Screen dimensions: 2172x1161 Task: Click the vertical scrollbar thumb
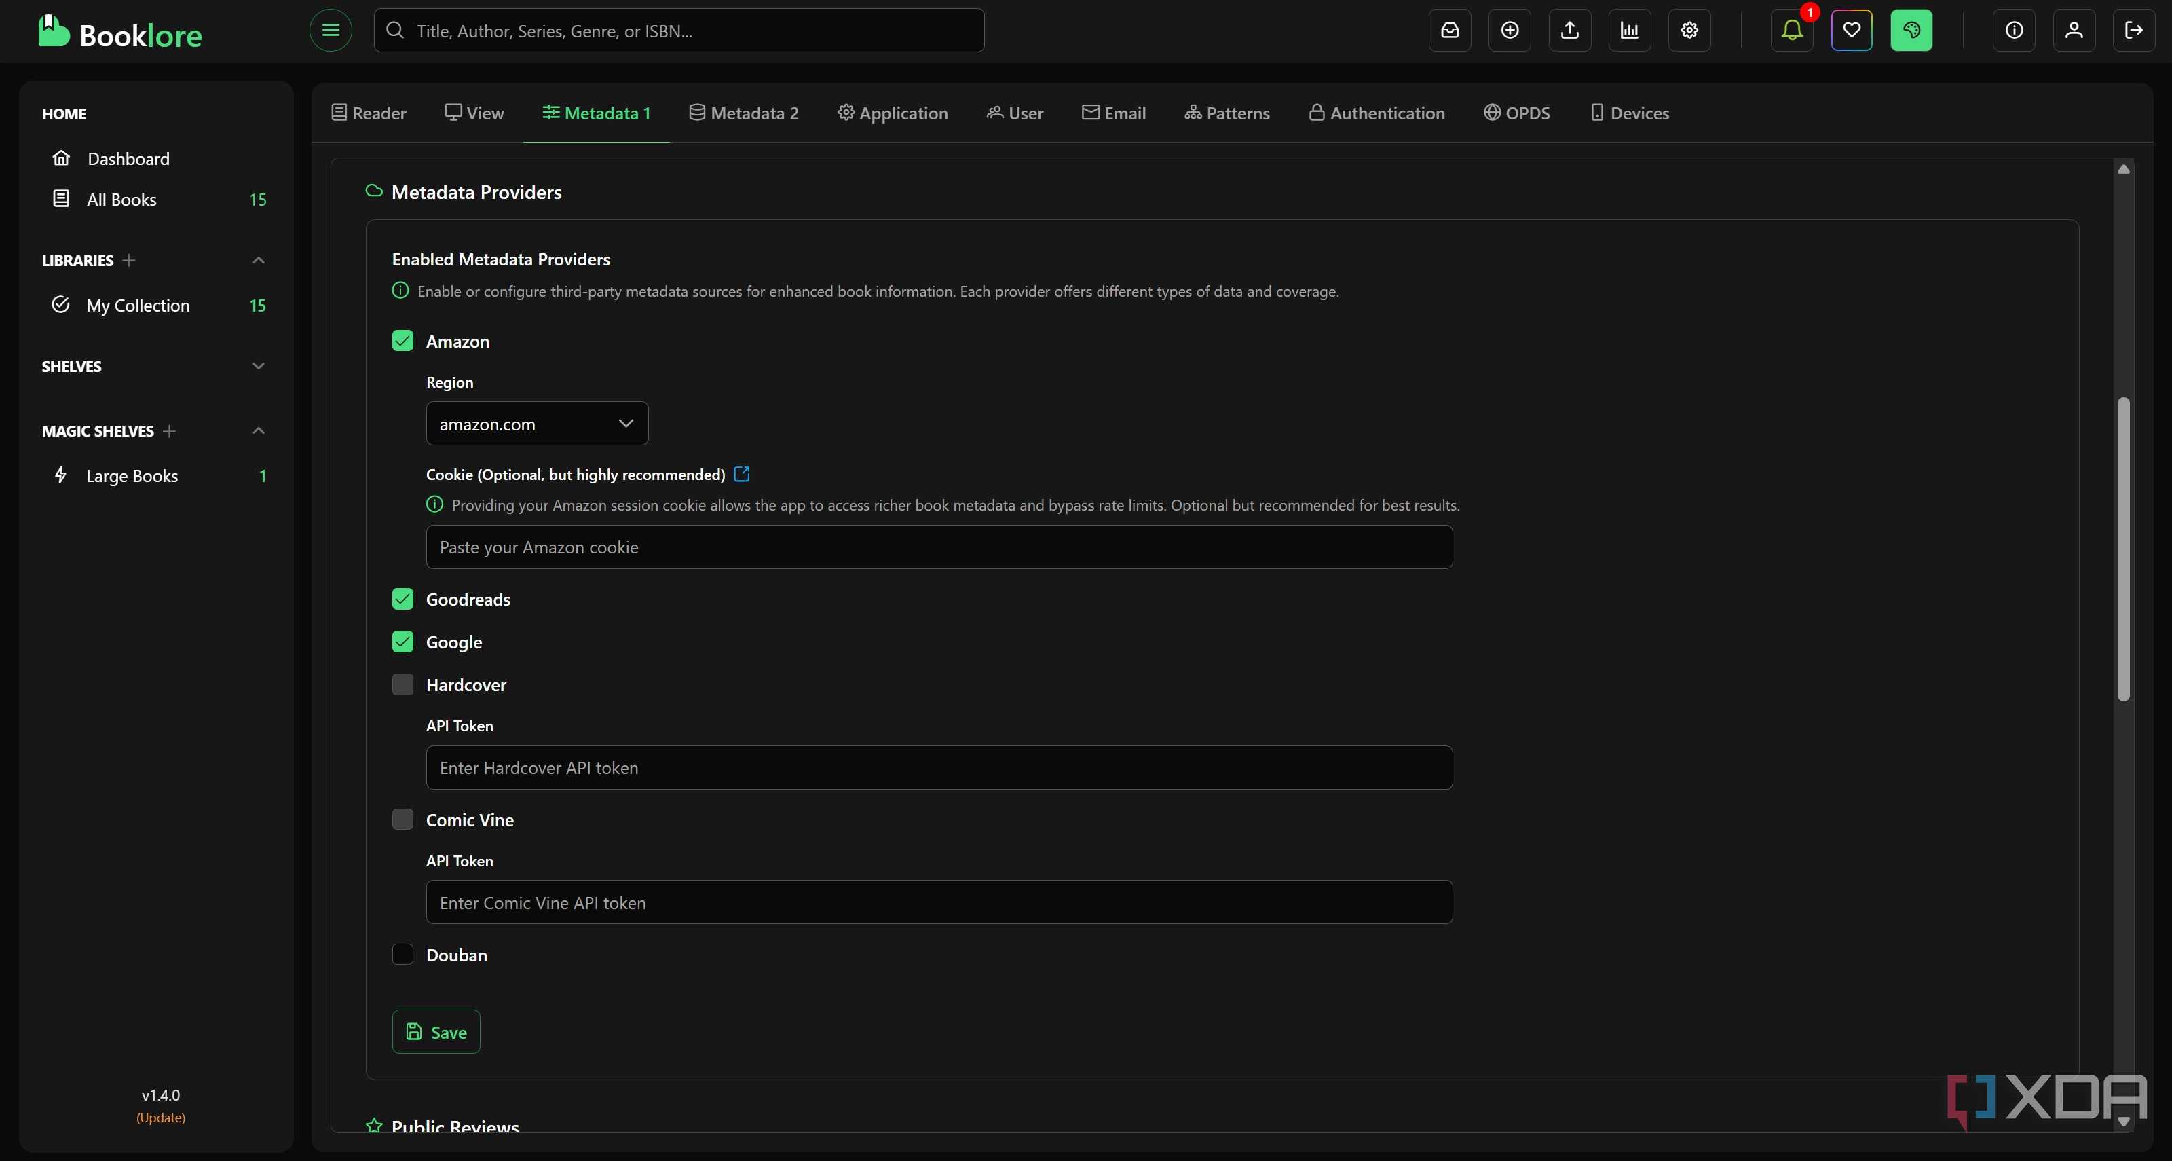coord(2123,548)
